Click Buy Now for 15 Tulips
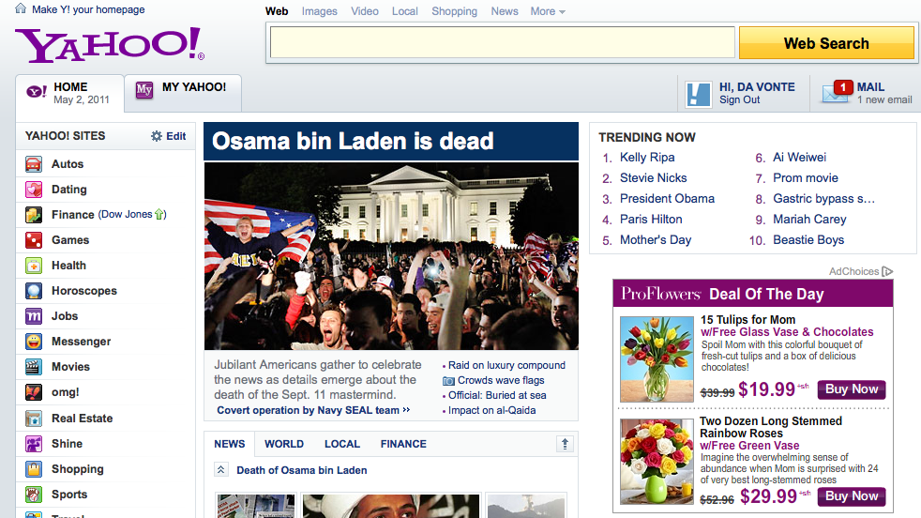921x518 pixels. pyautogui.click(x=851, y=389)
